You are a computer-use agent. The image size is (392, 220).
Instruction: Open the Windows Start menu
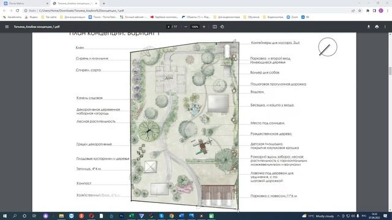click(x=5, y=216)
